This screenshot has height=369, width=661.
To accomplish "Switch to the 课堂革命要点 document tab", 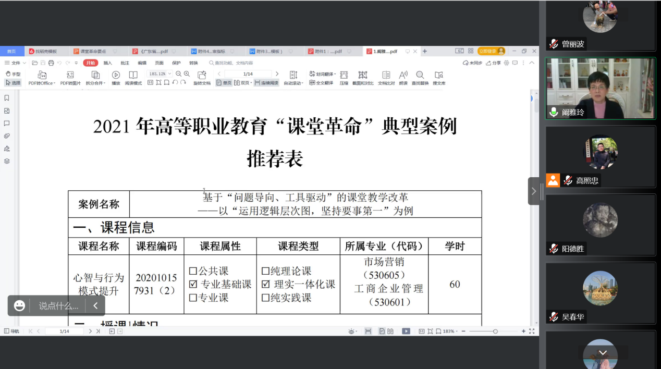I will coord(93,52).
